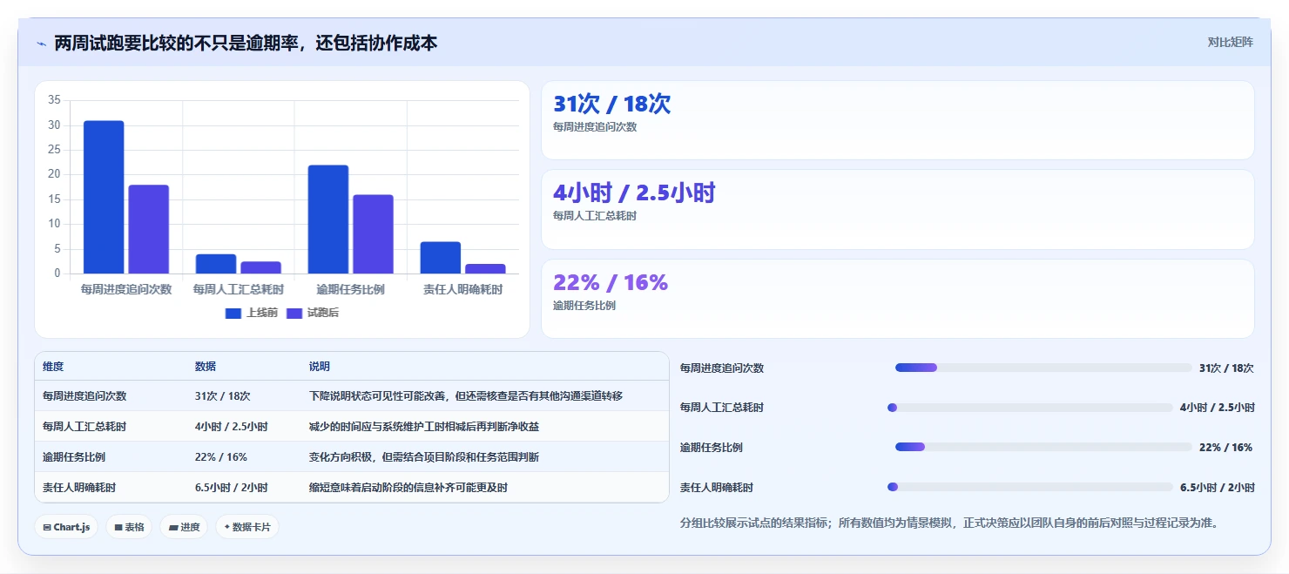Viewport: 1289px width, 574px height.
Task: Click table data cell 6.5小时 / 2小时
Action: 232,487
